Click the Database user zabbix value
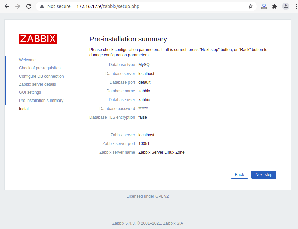The height and width of the screenshot is (229, 298). 144,100
